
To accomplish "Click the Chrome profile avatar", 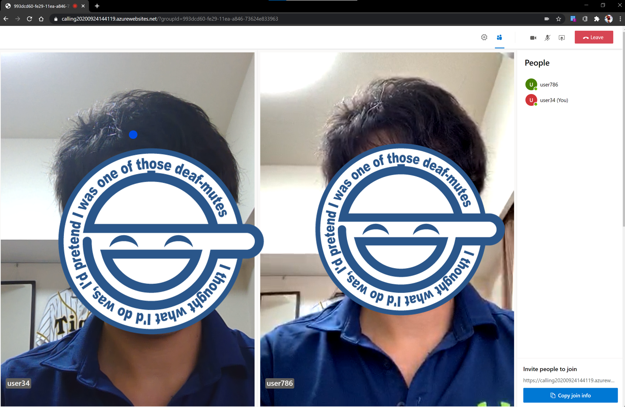I will (608, 19).
